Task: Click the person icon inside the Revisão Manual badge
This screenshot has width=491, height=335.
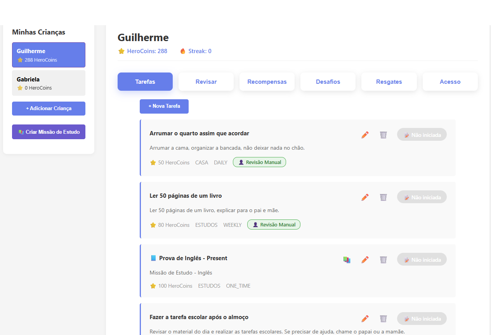Action: (x=241, y=162)
